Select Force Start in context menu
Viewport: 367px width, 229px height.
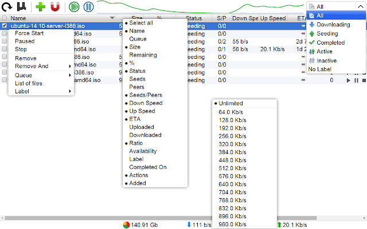coord(41,33)
